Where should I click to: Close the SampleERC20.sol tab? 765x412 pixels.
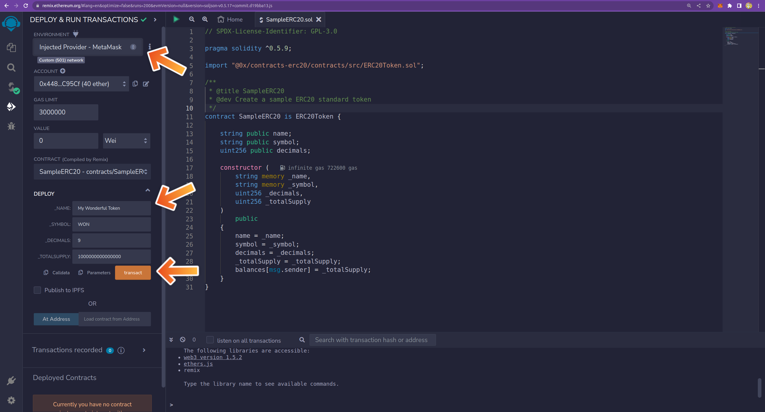pos(319,19)
